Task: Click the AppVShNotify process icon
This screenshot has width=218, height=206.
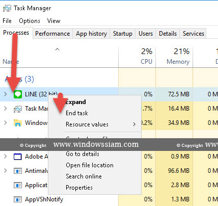Action: [x=18, y=199]
